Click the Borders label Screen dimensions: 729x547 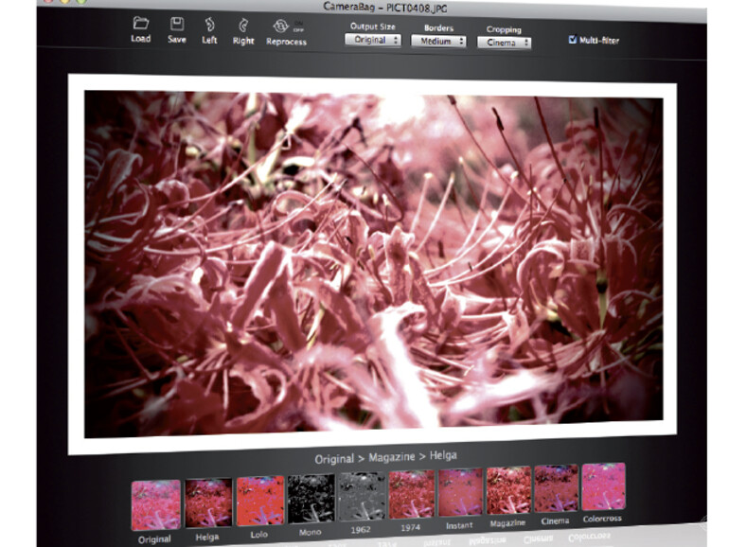pyautogui.click(x=438, y=27)
